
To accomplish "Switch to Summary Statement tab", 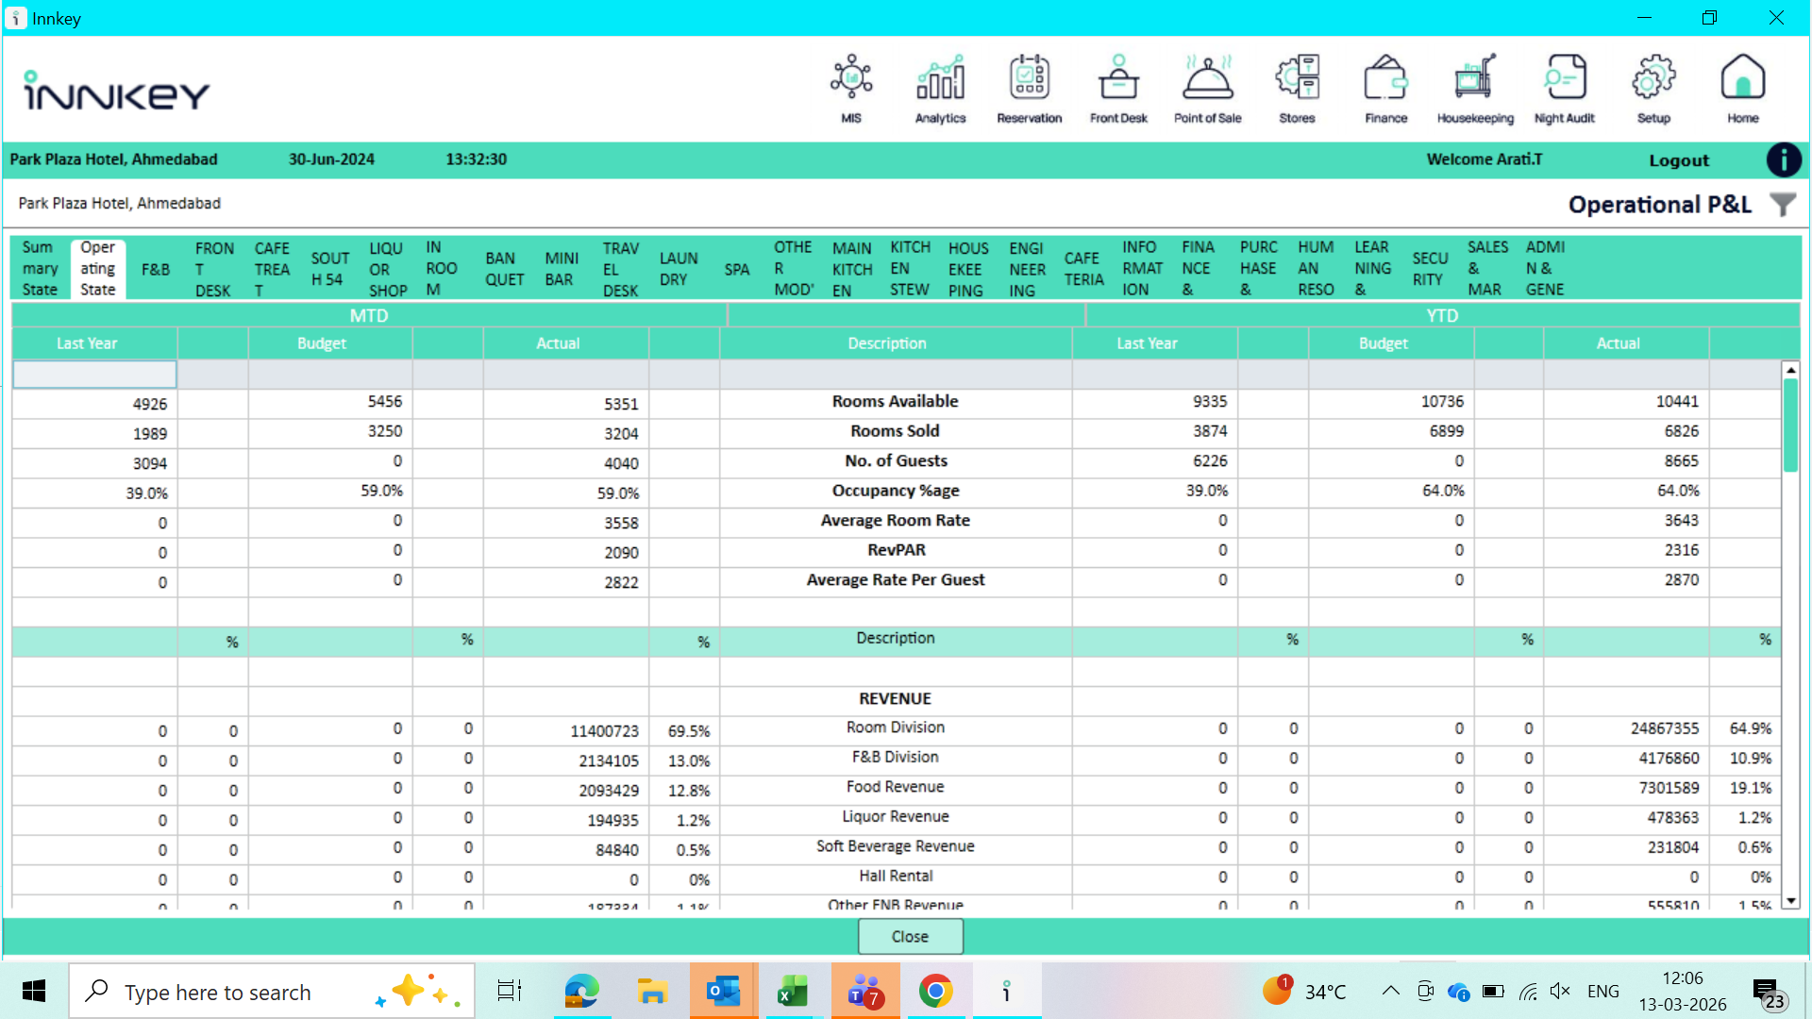I will (41, 269).
